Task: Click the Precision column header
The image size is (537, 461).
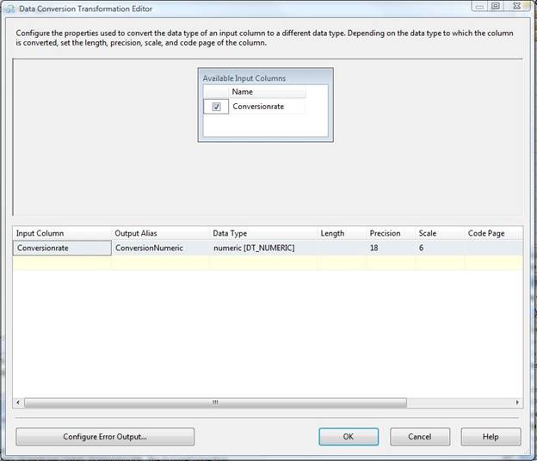Action: coord(391,233)
